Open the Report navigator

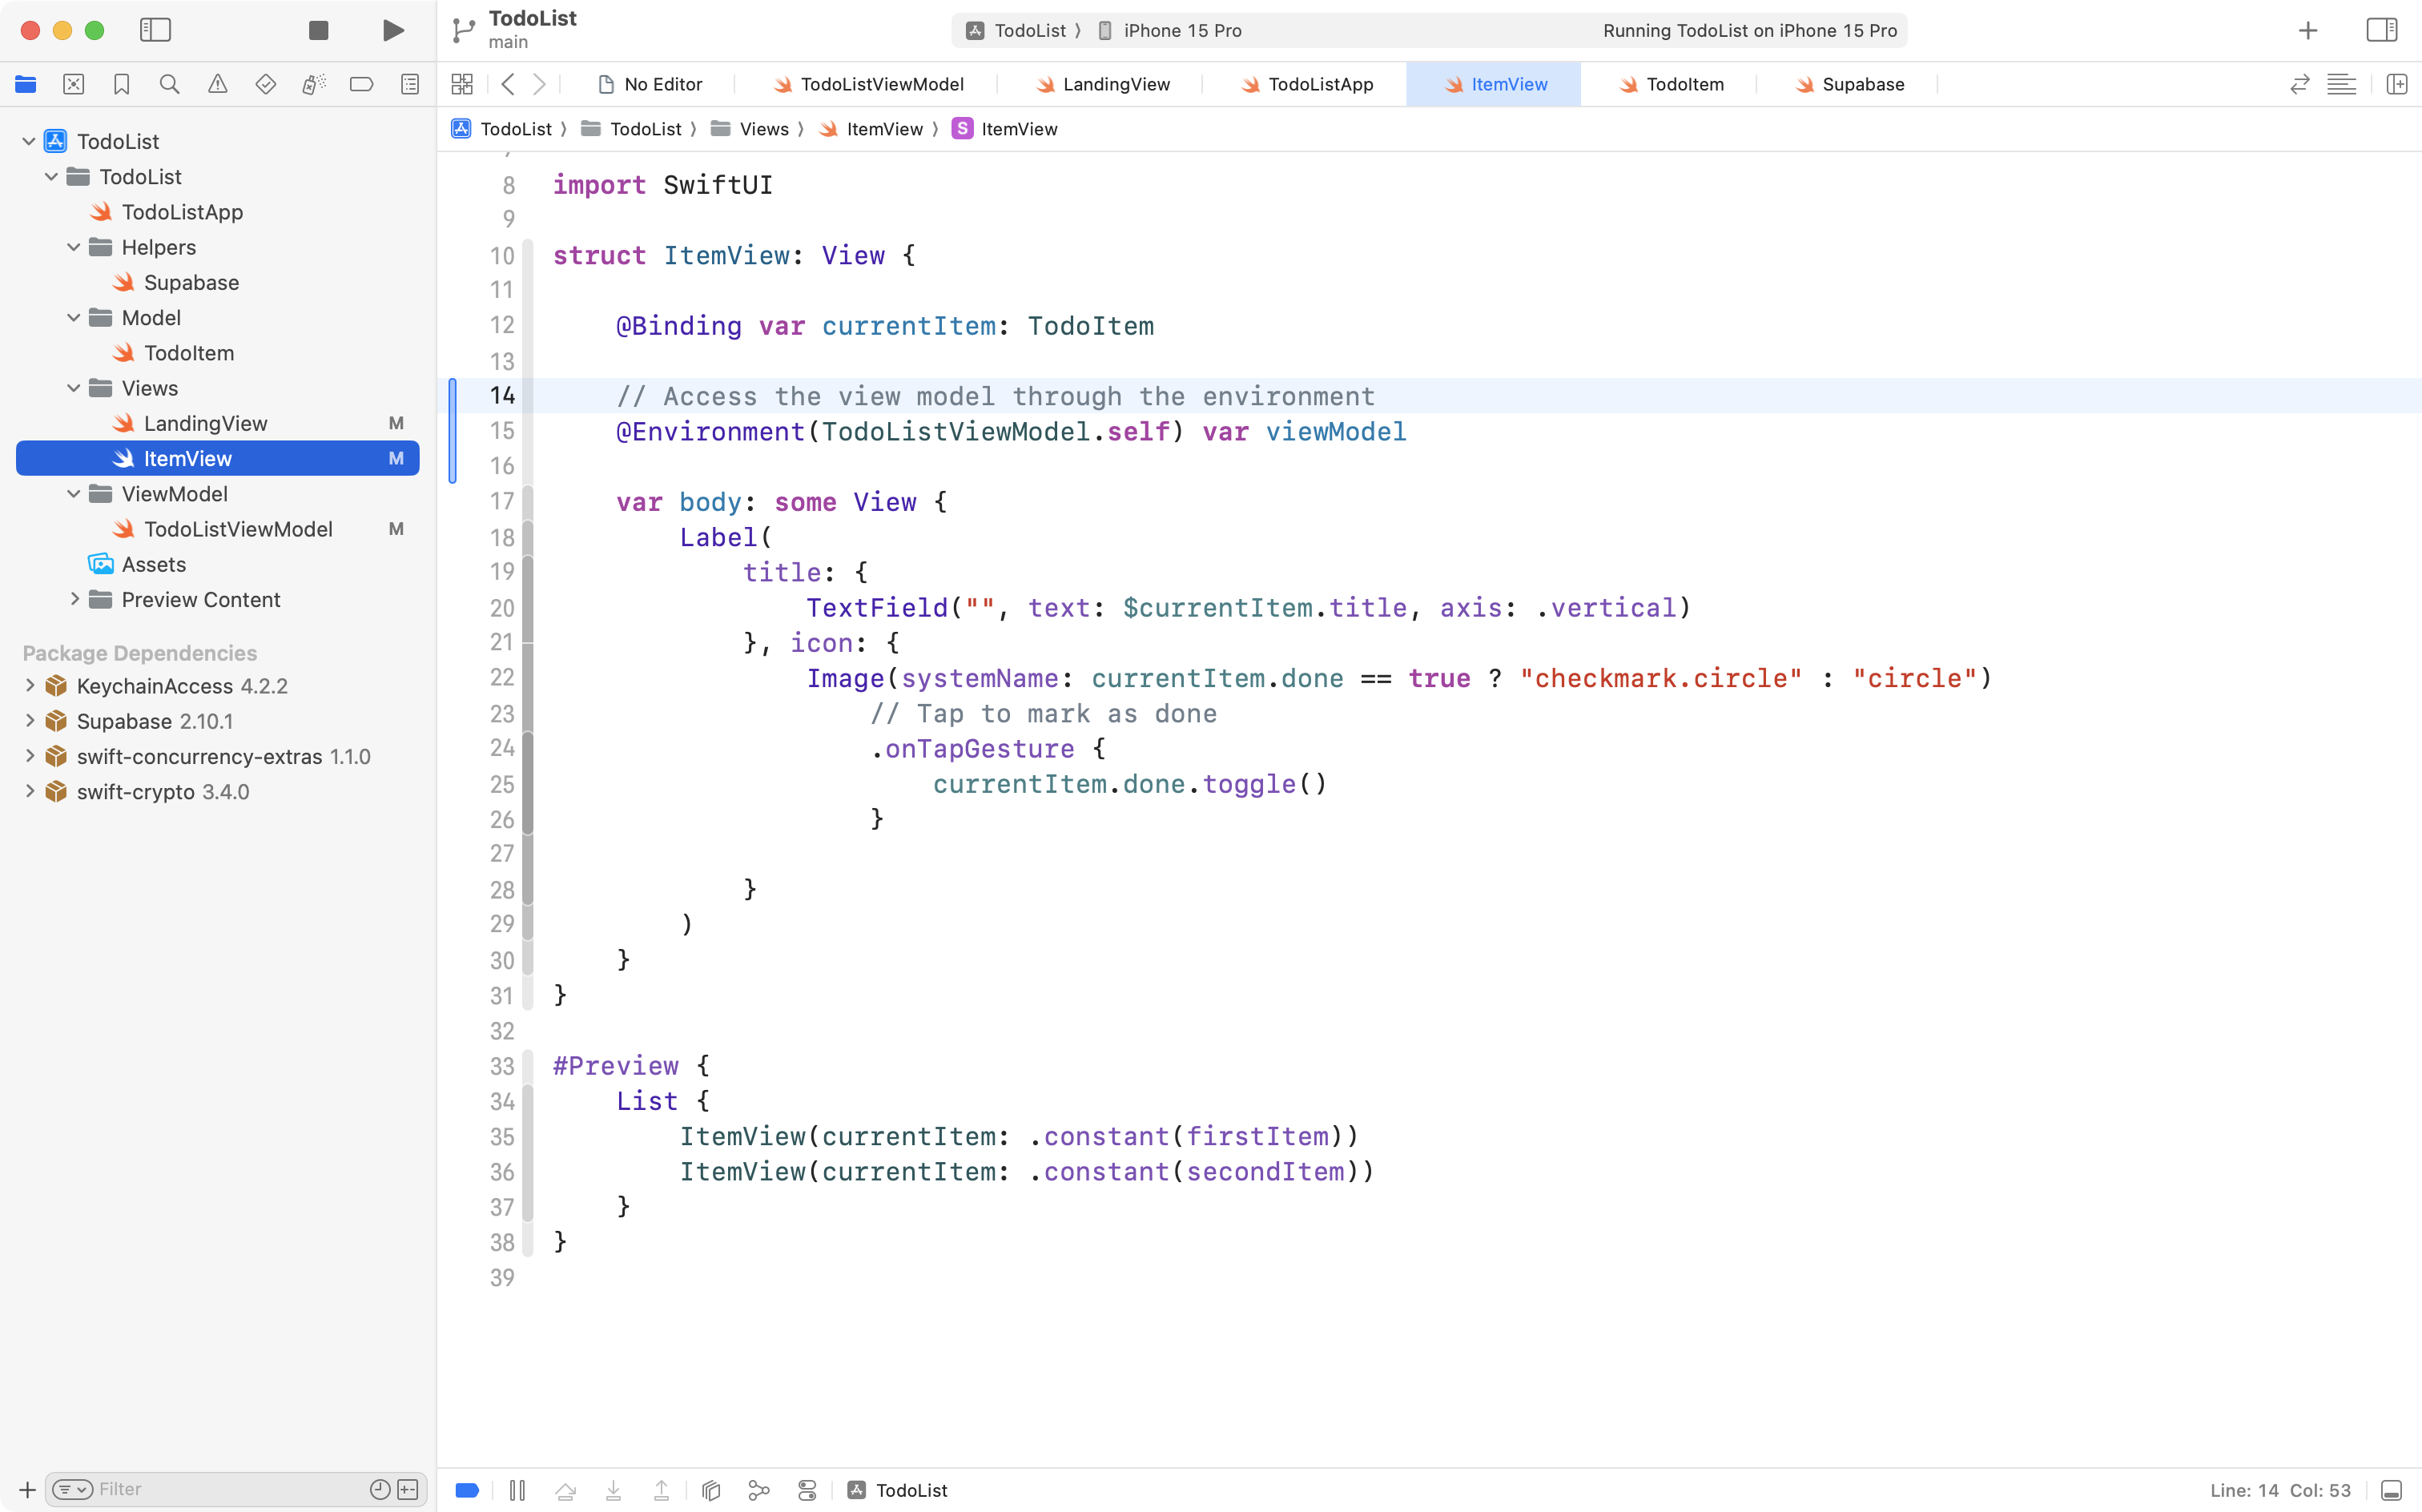click(410, 84)
